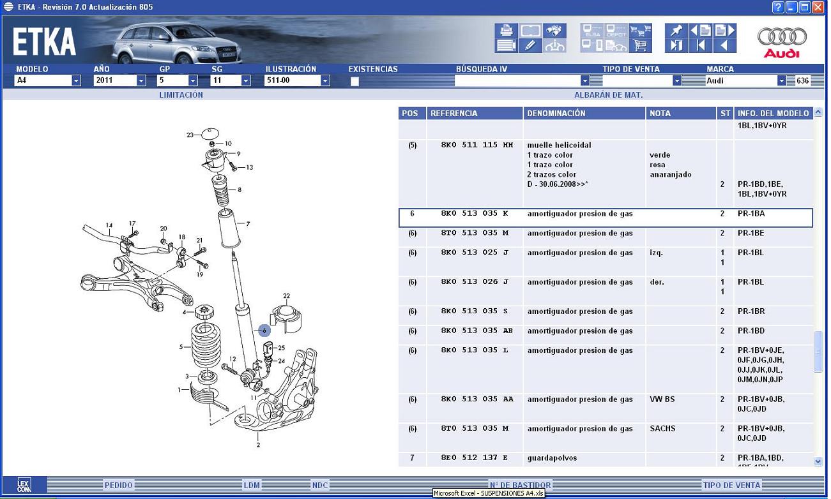831x499 pixels.
Task: Click the LEX COM icon at bottom left
Action: [x=24, y=485]
